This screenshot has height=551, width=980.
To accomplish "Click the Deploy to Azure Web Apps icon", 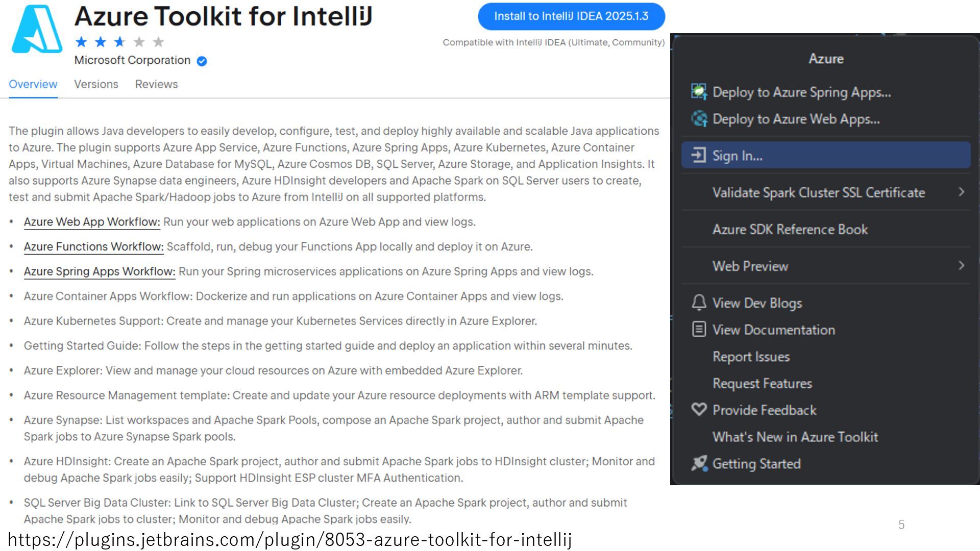I will coord(699,119).
